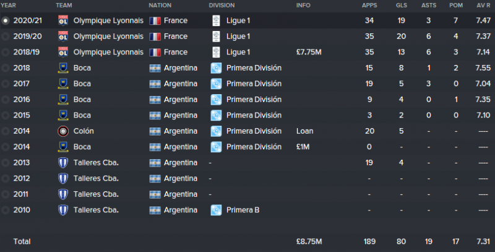
Task: Sort the table by the YEAR column header
Action: pyautogui.click(x=8, y=6)
